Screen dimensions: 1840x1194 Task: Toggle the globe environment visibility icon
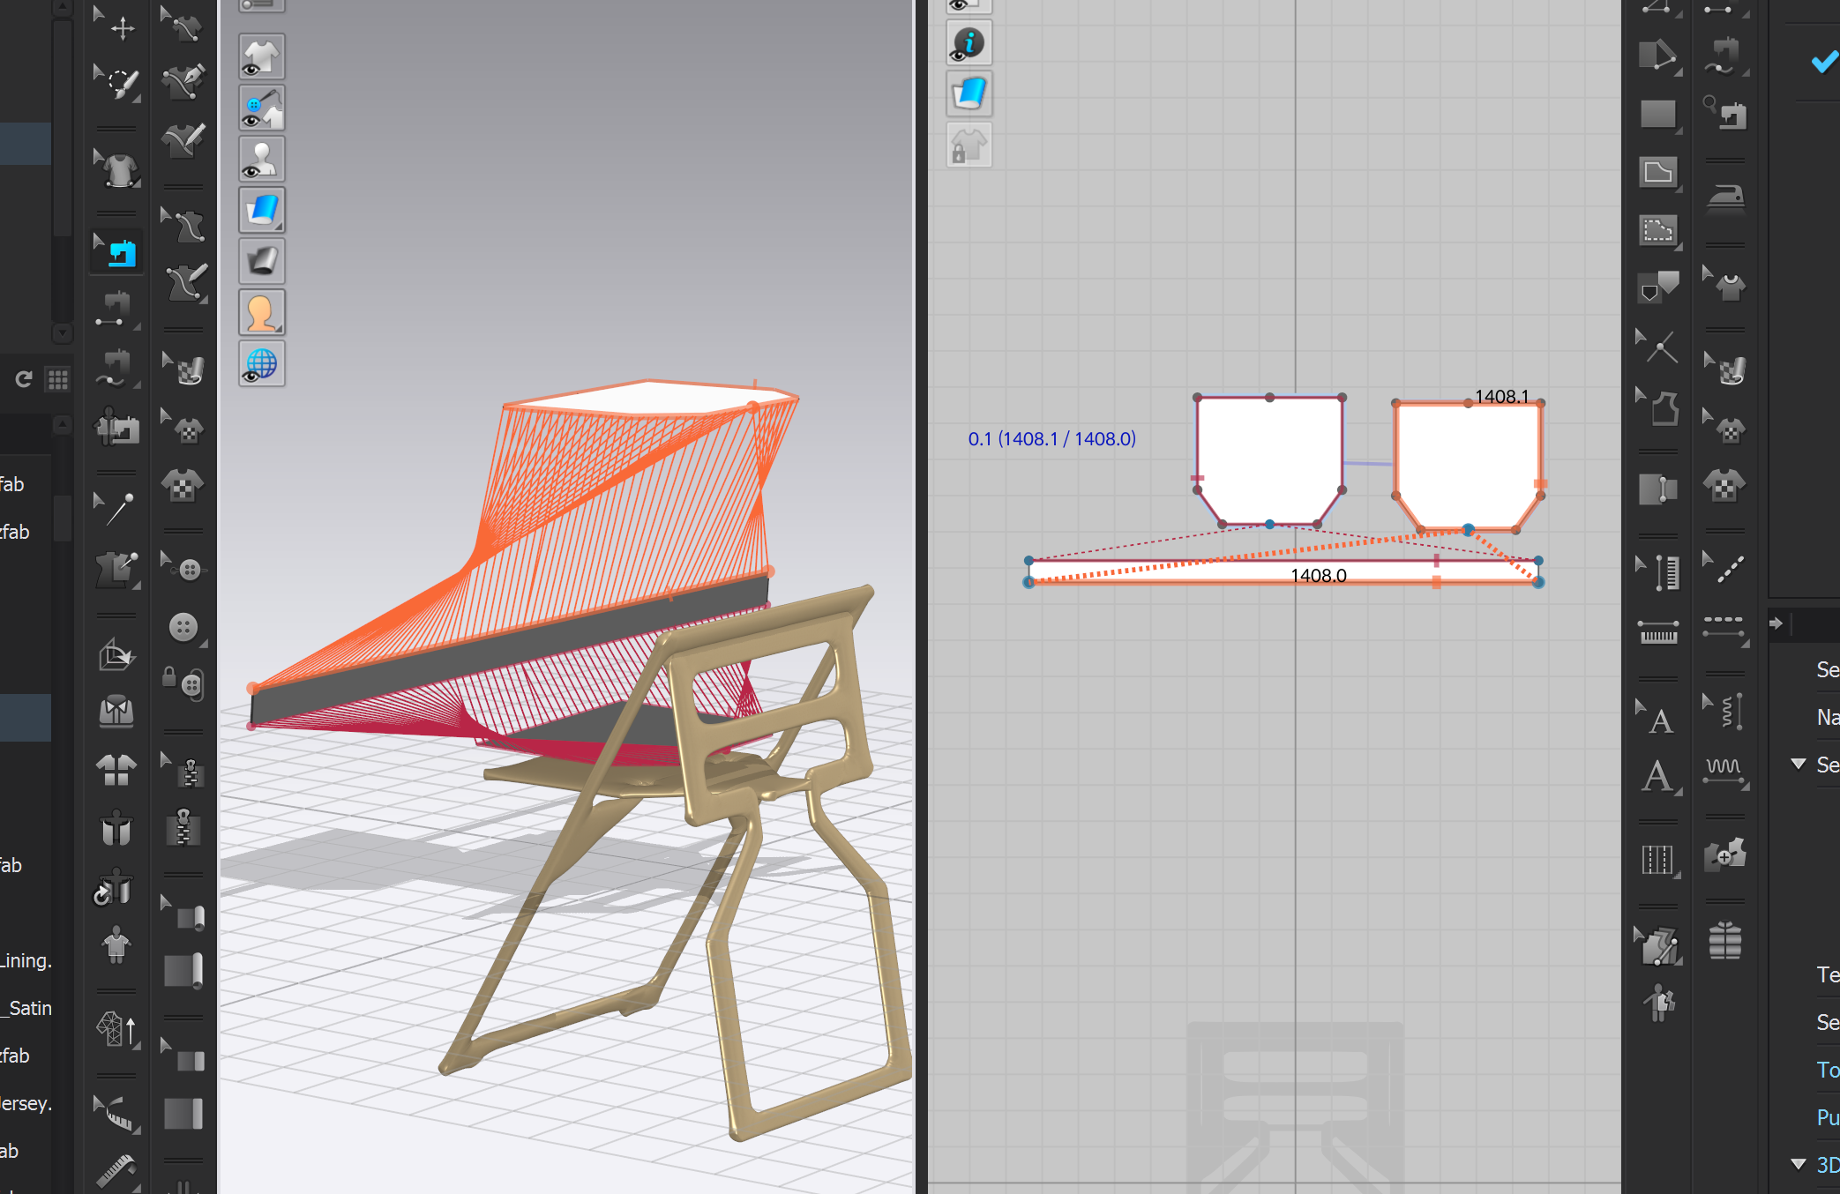pyautogui.click(x=262, y=364)
